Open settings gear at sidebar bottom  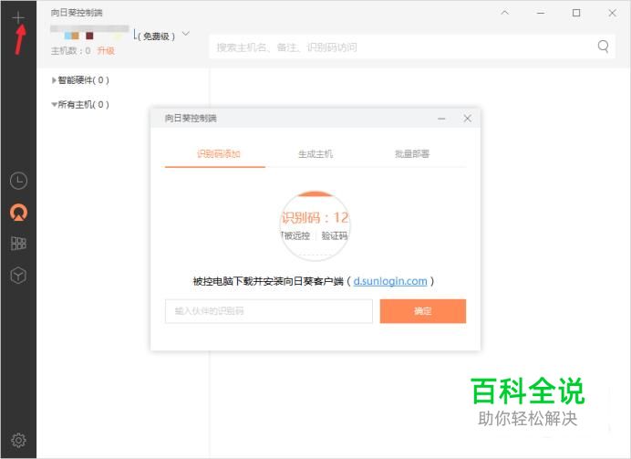coord(18,440)
